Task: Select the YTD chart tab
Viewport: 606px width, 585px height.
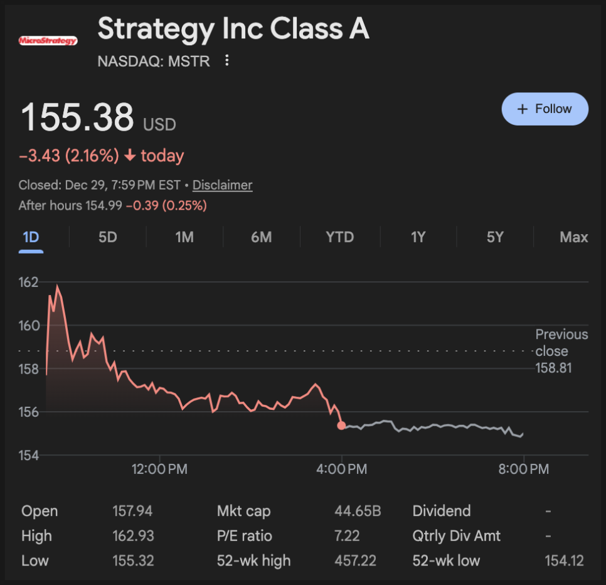Action: coord(340,237)
